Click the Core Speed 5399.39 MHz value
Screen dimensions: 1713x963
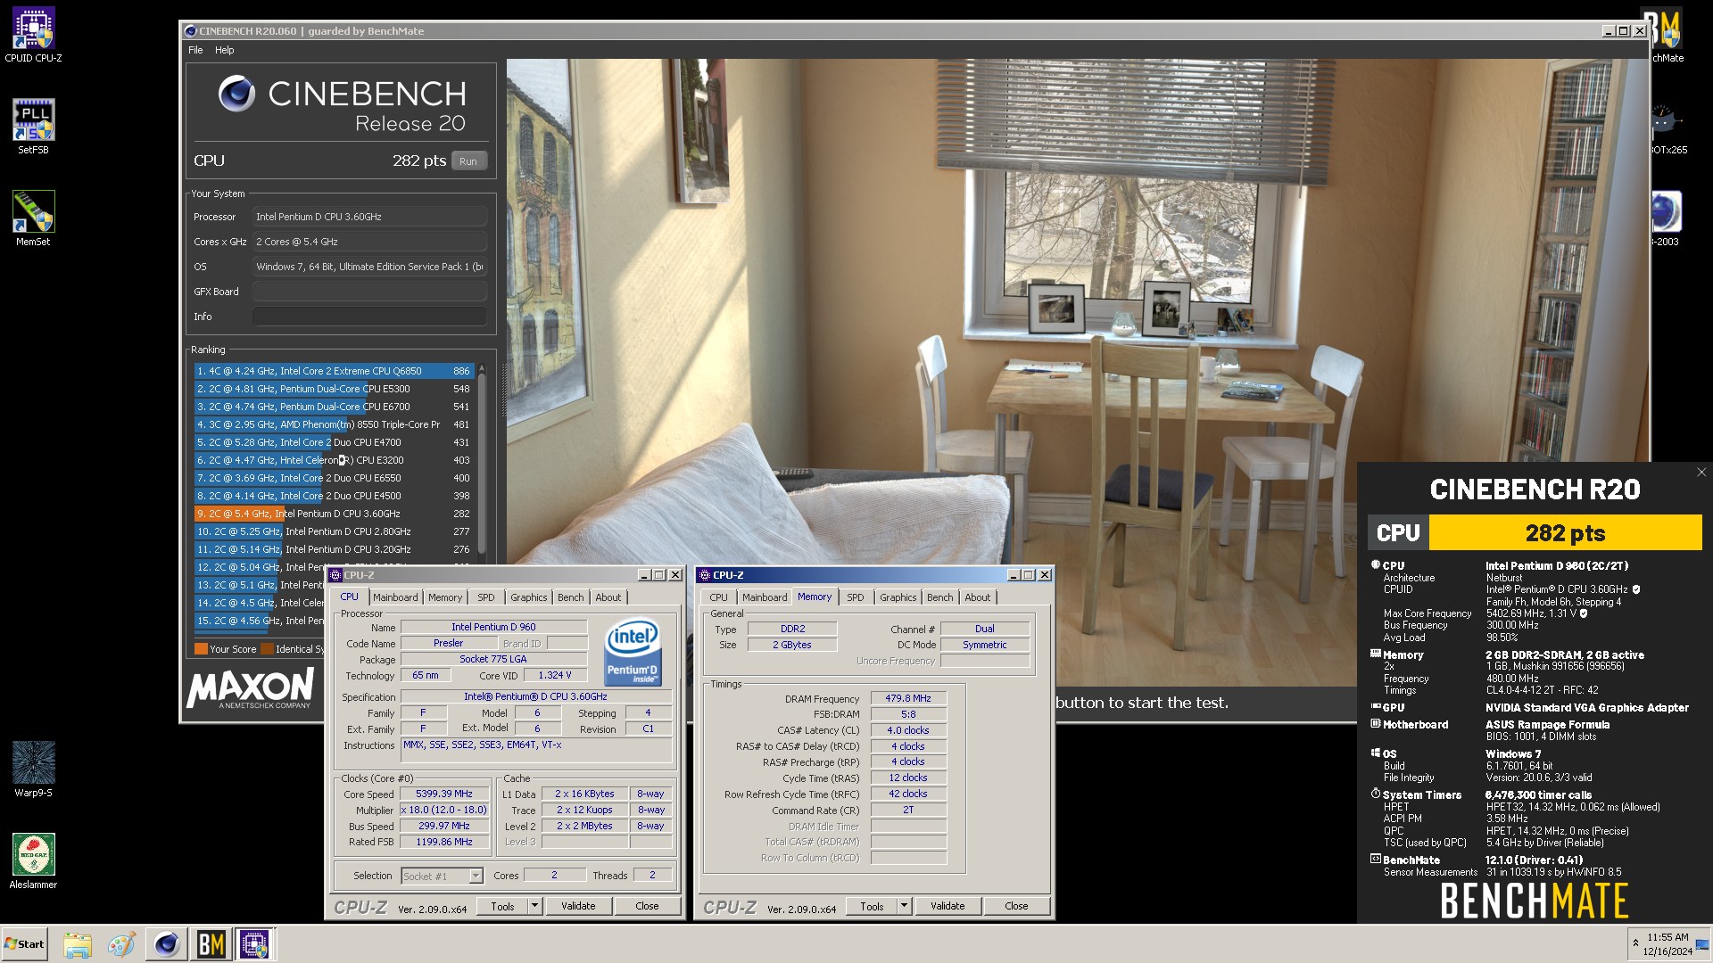pos(444,794)
